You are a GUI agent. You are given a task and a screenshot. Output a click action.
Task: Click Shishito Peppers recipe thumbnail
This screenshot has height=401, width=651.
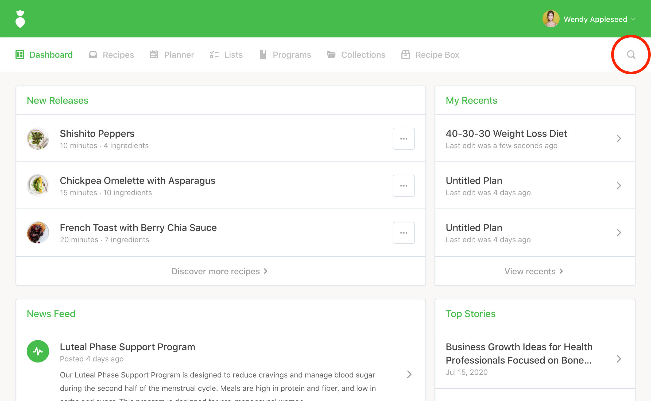38,139
